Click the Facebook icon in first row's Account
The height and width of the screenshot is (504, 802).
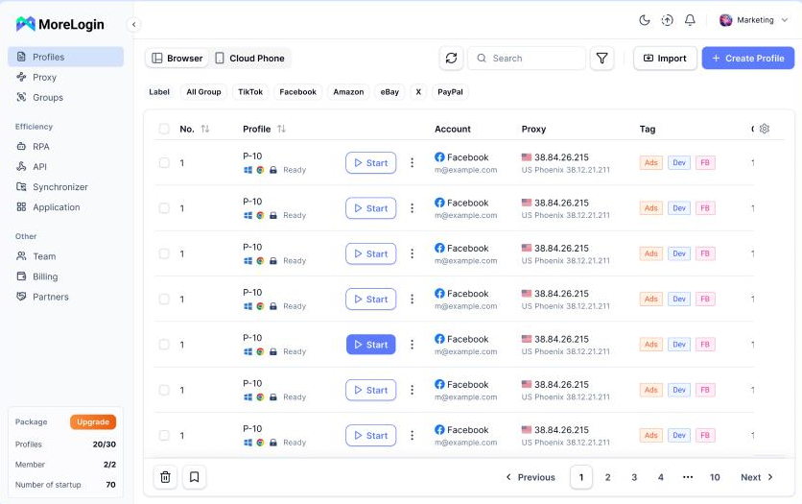[439, 157]
